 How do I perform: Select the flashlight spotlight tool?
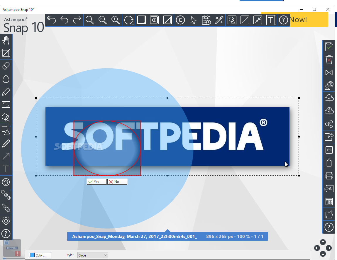(6, 208)
